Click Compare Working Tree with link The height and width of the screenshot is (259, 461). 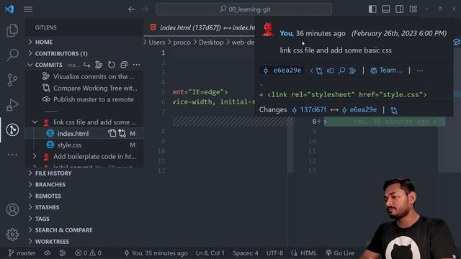tap(95, 88)
